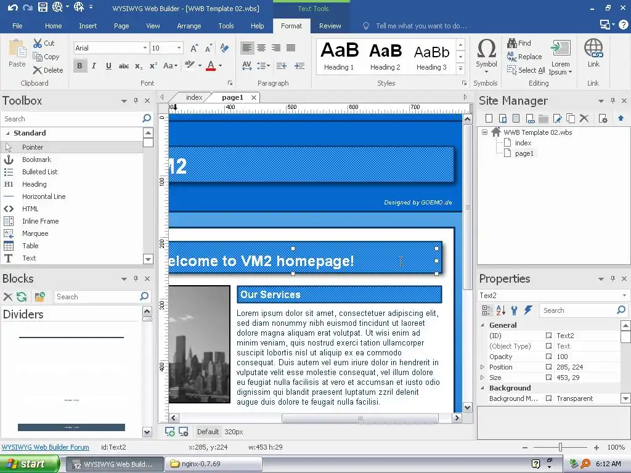Click refresh icon in Blocks panel
631x473 pixels.
pos(22,297)
